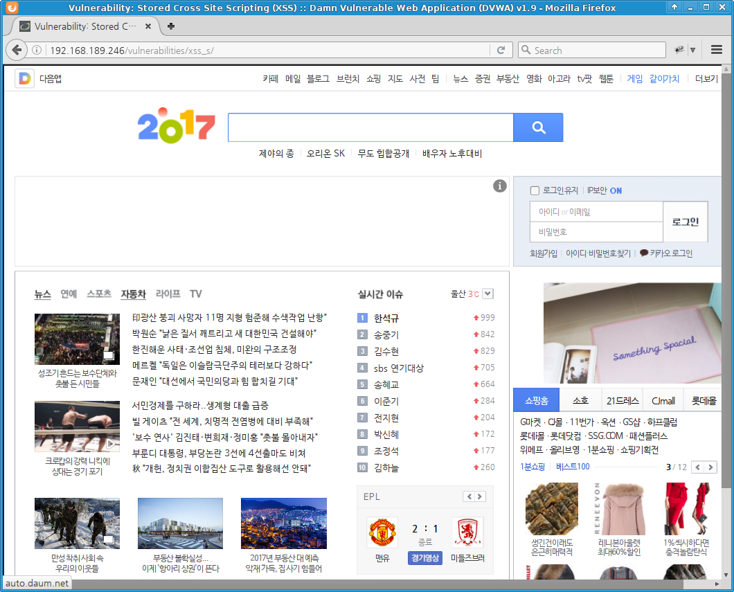Go to next EPL match arrow
This screenshot has width=734, height=592.
tap(481, 496)
